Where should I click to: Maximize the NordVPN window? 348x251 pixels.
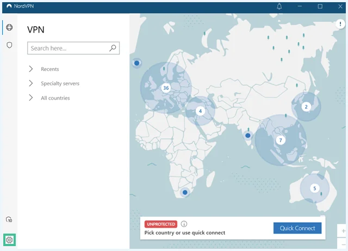(x=320, y=7)
